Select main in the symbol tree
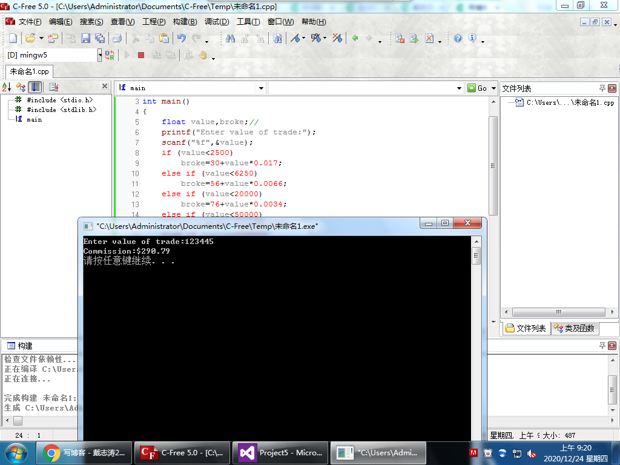Image resolution: width=620 pixels, height=465 pixels. [x=34, y=119]
